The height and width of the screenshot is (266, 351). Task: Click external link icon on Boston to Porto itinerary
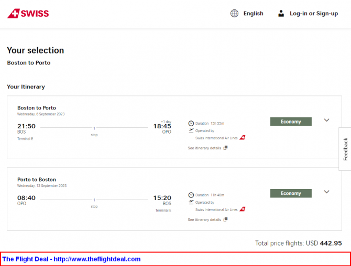(x=225, y=148)
